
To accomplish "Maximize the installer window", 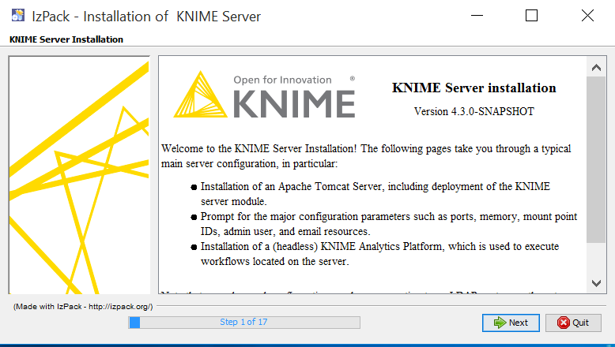I will [x=531, y=16].
